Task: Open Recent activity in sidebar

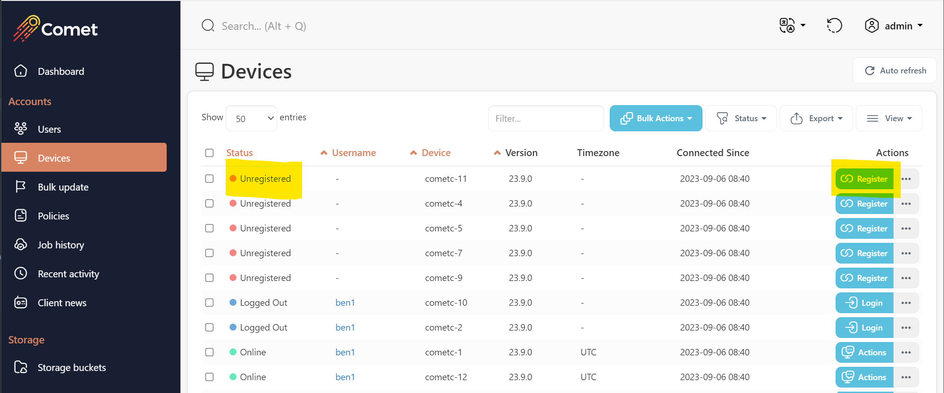Action: pos(68,274)
